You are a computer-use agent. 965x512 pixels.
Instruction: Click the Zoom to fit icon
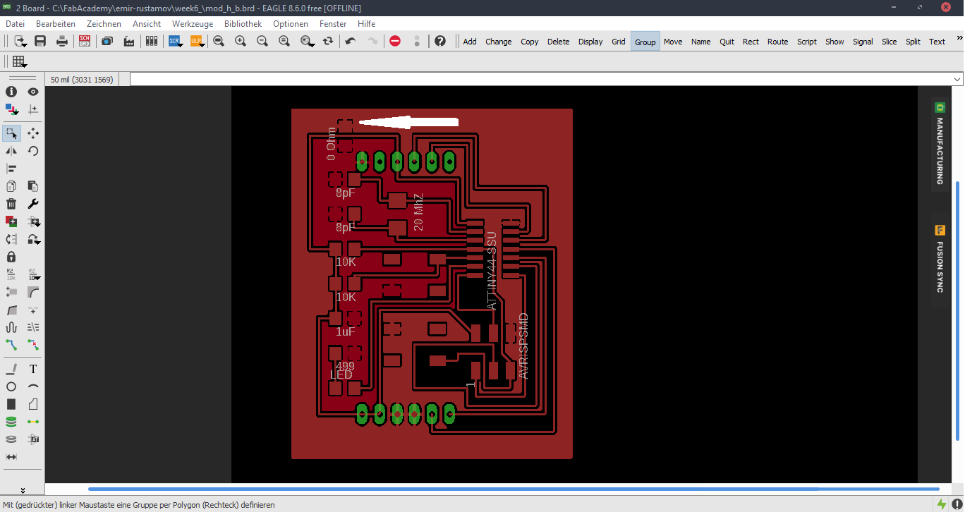click(x=219, y=41)
